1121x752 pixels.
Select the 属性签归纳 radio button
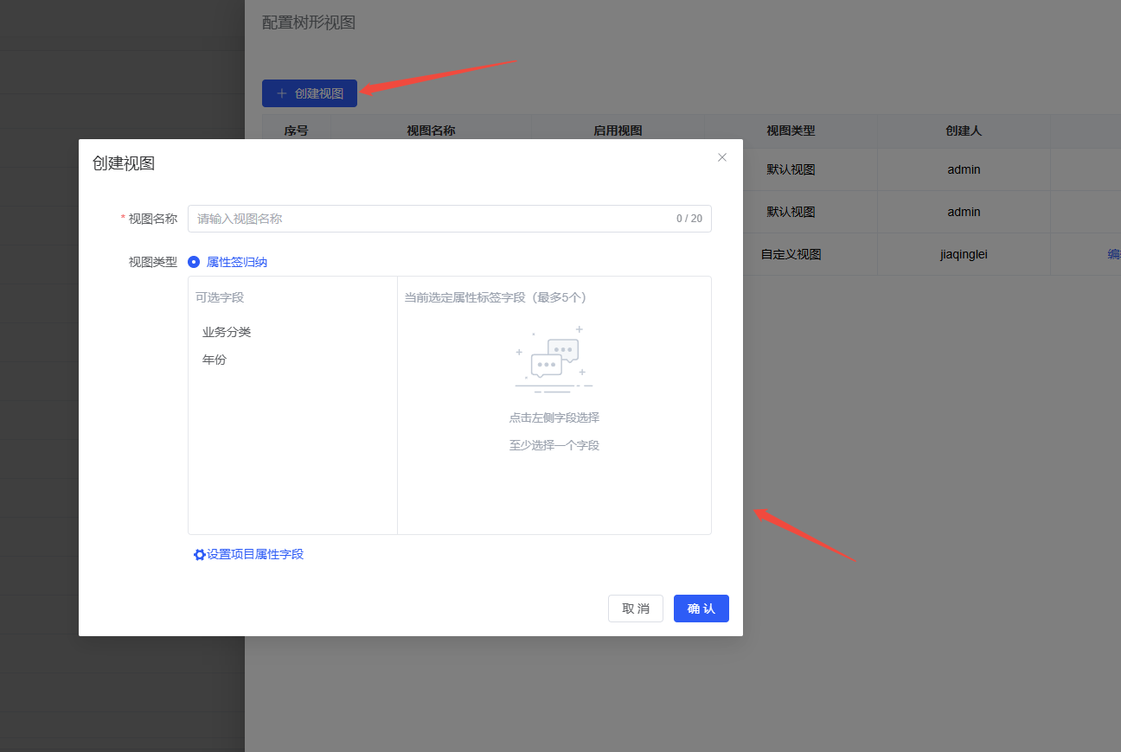[194, 262]
